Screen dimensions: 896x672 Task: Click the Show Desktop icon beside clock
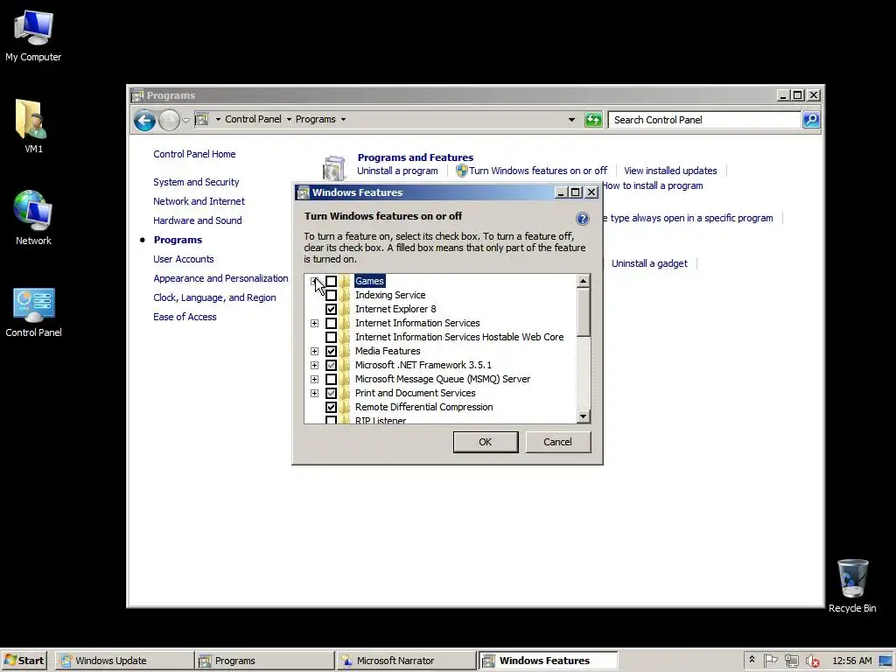pos(885,661)
